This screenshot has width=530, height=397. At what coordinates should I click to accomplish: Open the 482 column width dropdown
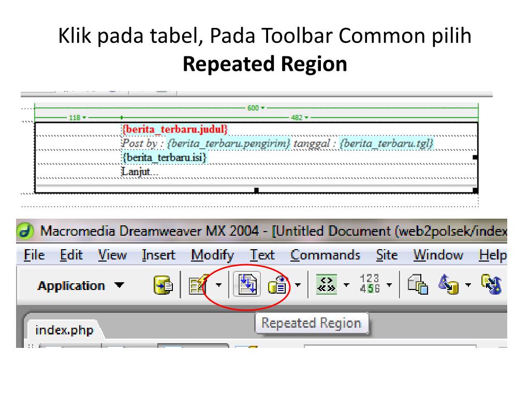[x=300, y=118]
